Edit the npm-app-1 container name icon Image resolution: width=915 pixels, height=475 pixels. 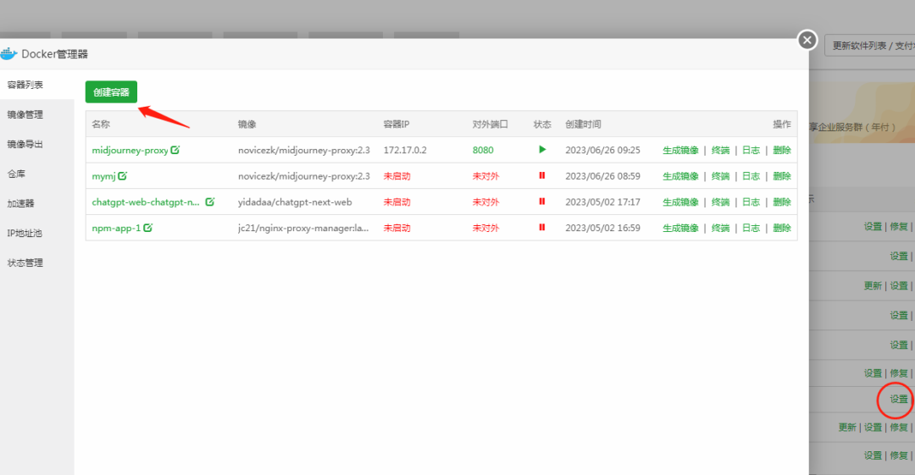pyautogui.click(x=148, y=228)
